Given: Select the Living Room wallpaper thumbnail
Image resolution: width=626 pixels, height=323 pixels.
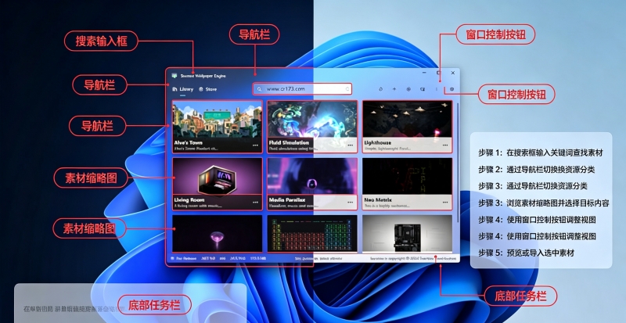Looking at the screenshot, I should pyautogui.click(x=218, y=184).
